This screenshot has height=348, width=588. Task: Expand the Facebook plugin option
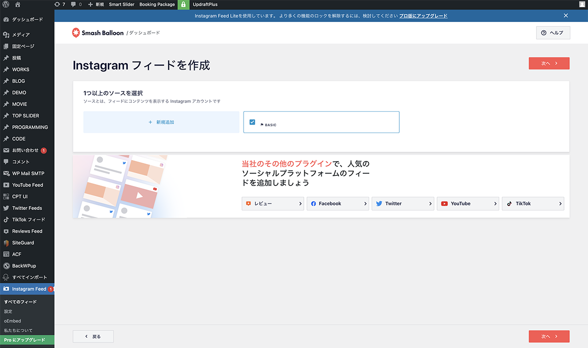(x=338, y=204)
